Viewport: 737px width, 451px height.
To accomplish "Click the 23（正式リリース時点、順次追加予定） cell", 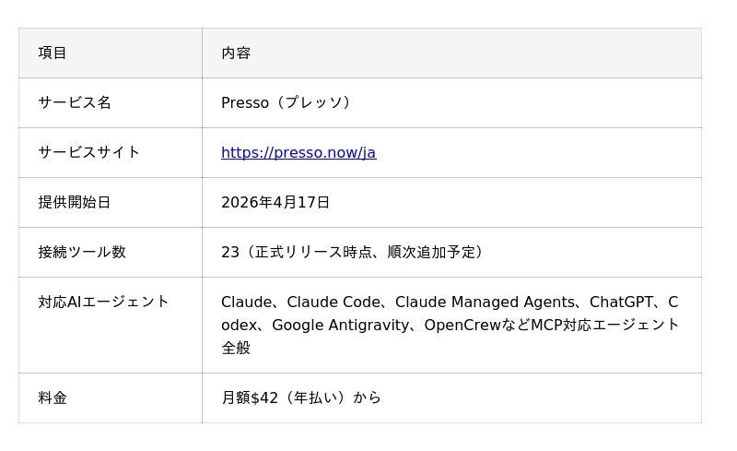I will click(353, 253).
